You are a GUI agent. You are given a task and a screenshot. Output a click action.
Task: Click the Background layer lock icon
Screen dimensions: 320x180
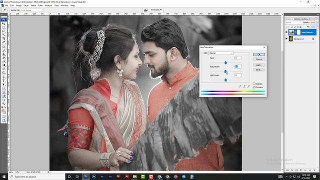(x=313, y=38)
